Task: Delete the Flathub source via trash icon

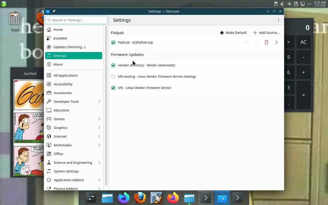Action: click(x=266, y=42)
